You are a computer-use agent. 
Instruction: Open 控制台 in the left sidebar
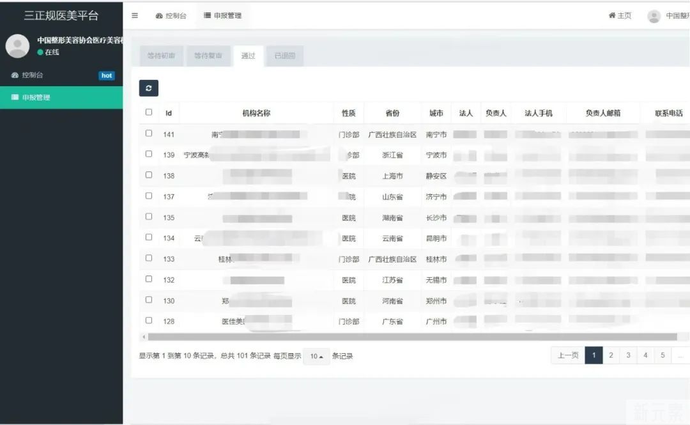point(32,75)
